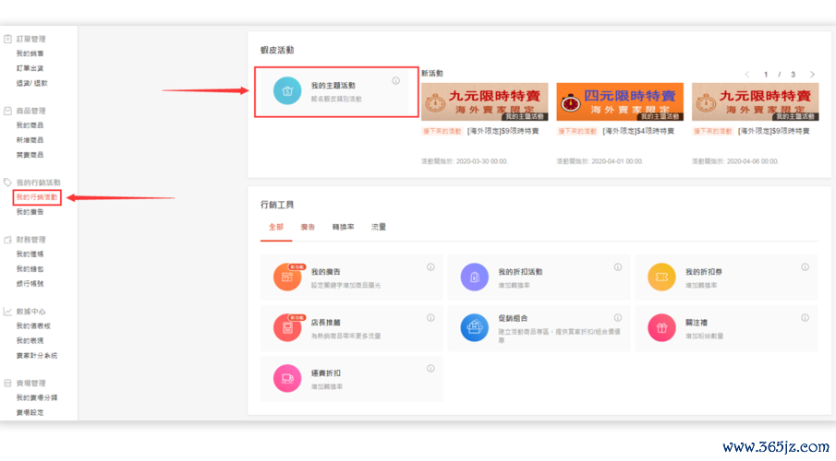Open the 九元限時特賣 banner dated 2020-03-30
836x461 pixels.
[484, 101]
